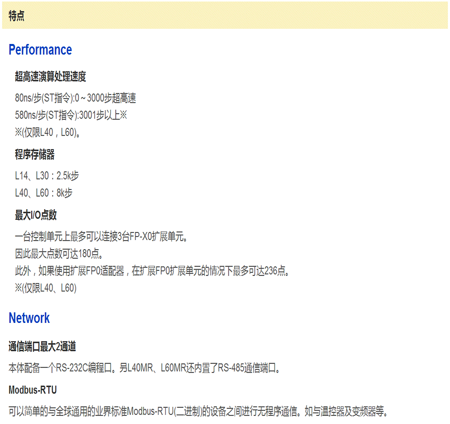The height and width of the screenshot is (424, 450).
Task: Click the blue Performance heading
Action: point(40,50)
